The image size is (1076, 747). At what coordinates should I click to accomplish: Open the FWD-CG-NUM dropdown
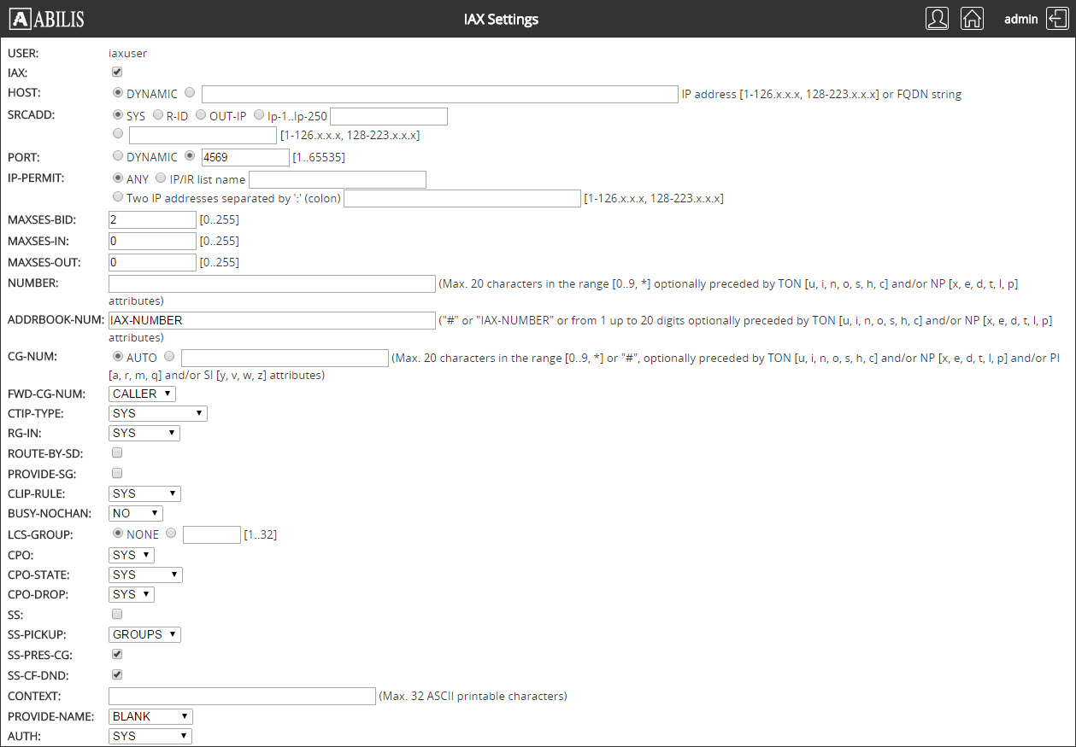142,394
